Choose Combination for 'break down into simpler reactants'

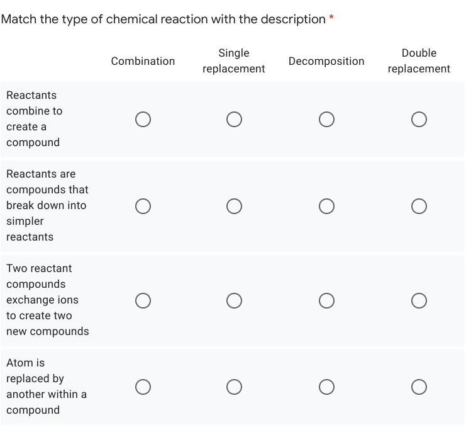coord(143,206)
